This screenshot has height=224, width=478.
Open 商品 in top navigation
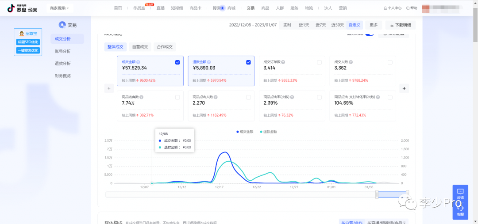click(265, 8)
